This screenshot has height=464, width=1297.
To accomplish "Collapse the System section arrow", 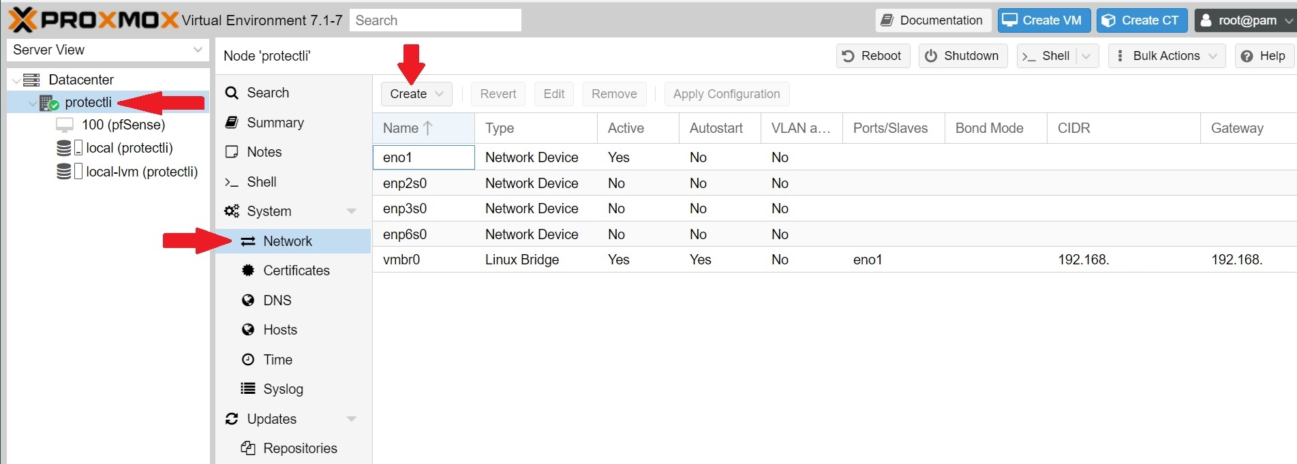I will (x=352, y=211).
